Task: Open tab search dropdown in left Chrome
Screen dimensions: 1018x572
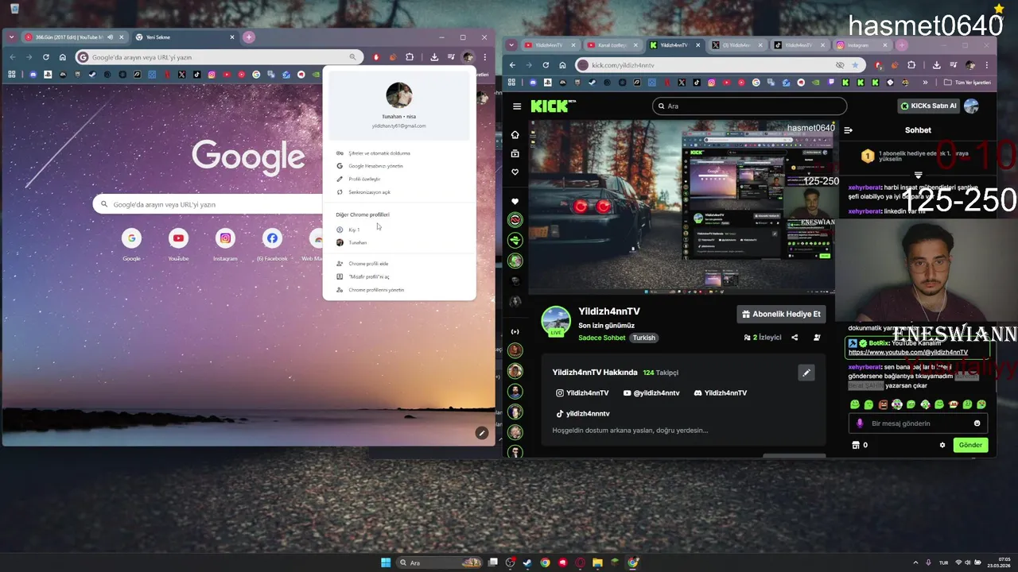Action: coord(12,37)
